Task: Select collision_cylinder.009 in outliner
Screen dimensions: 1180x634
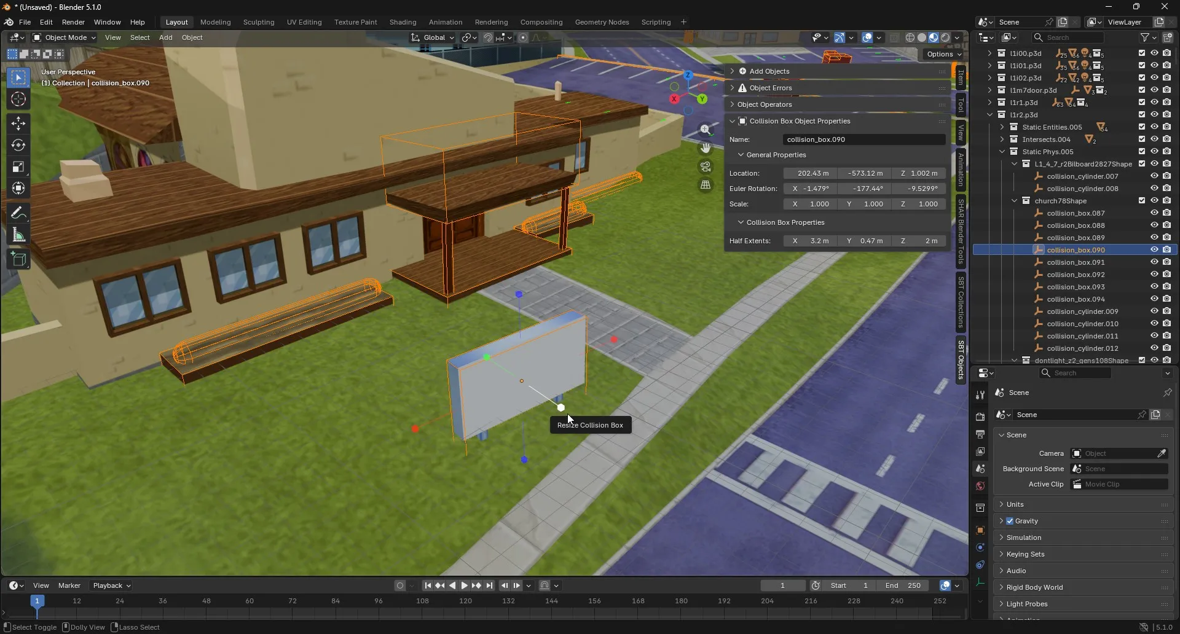Action: pos(1082,311)
